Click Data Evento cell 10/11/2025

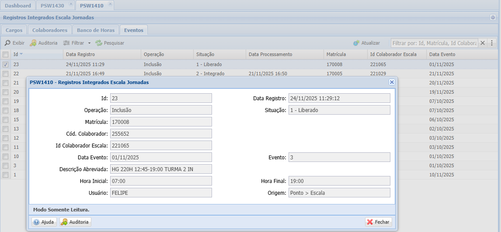(441, 175)
